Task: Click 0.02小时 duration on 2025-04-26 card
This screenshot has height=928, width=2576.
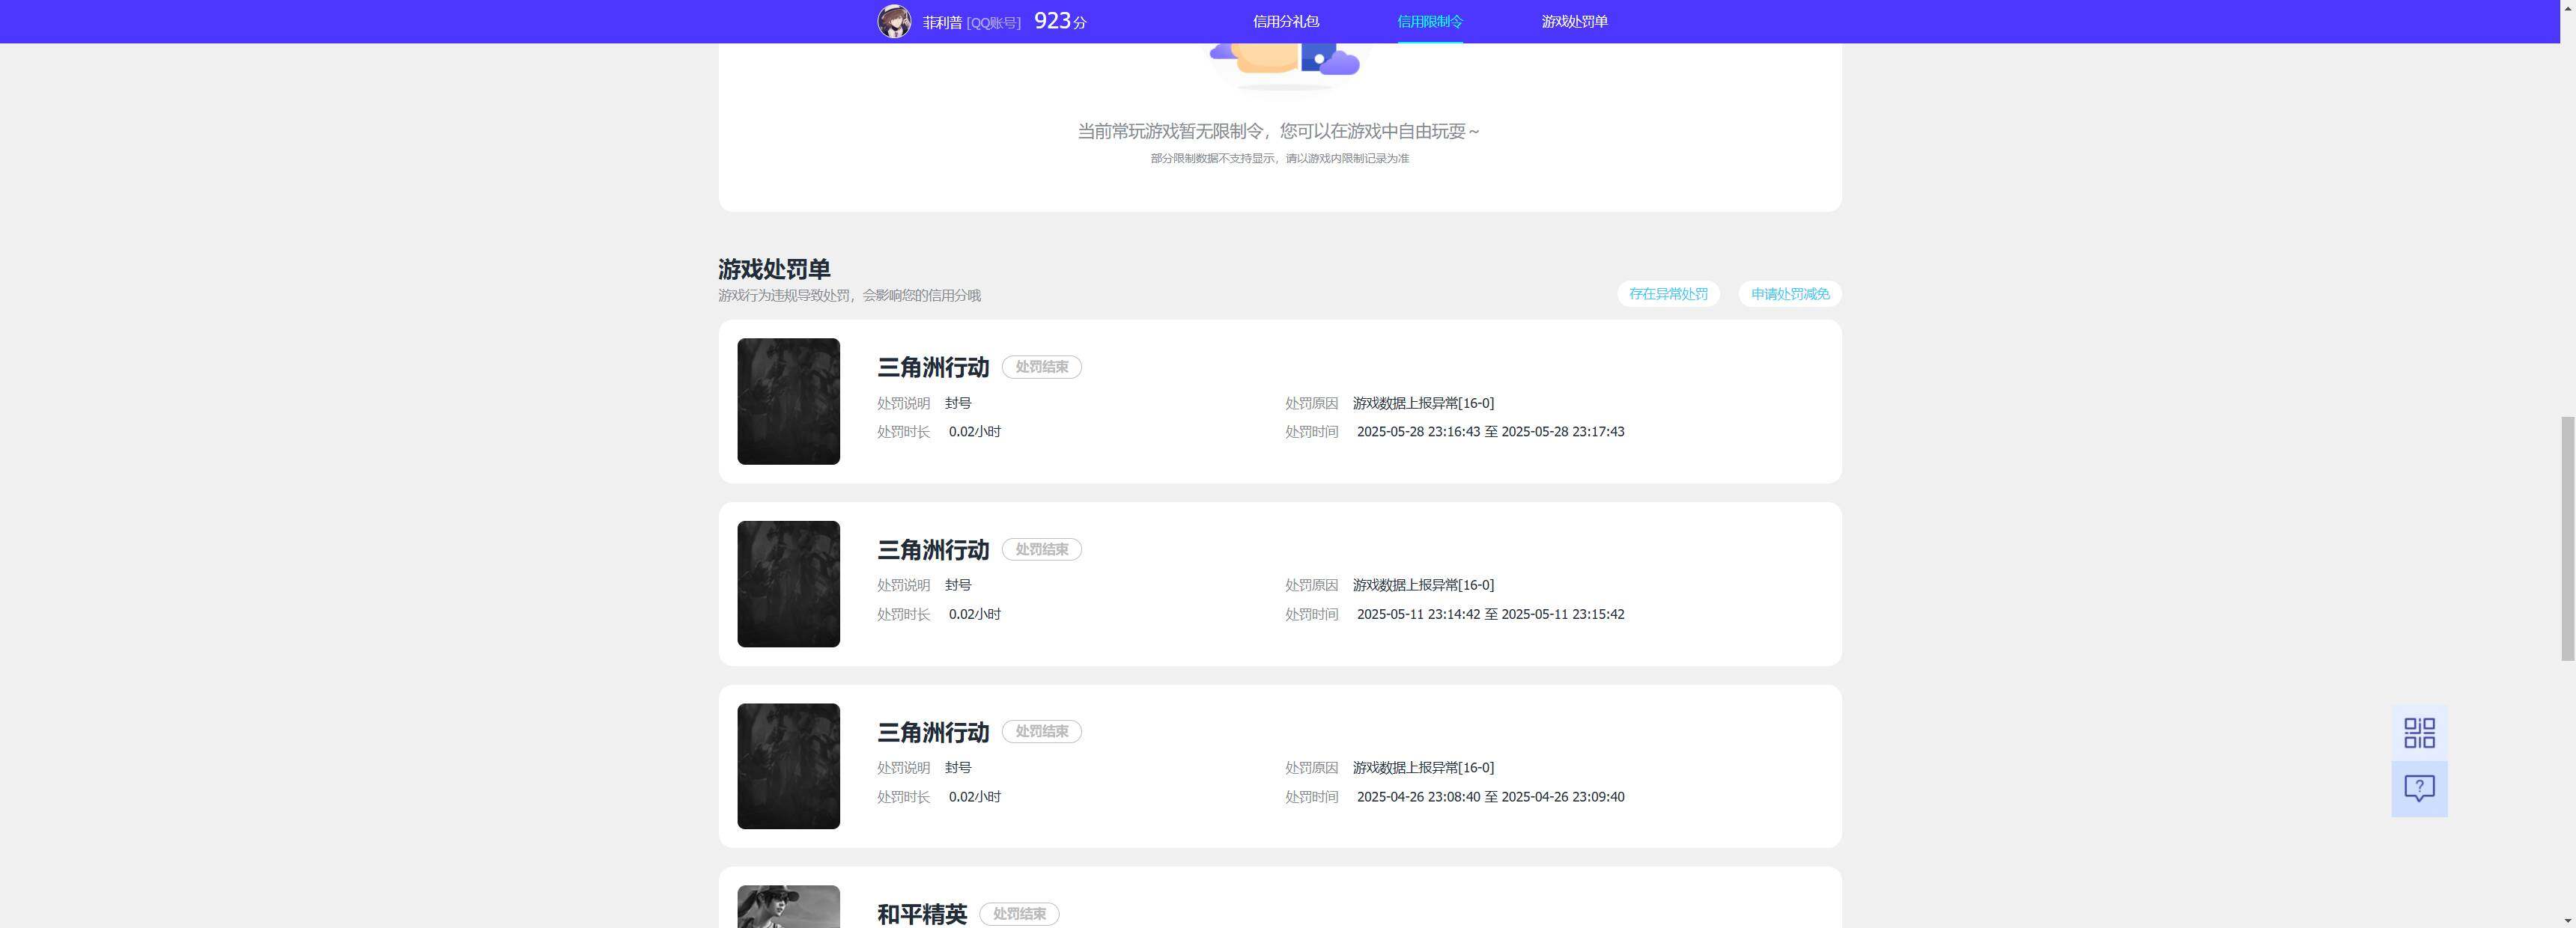Action: [975, 796]
